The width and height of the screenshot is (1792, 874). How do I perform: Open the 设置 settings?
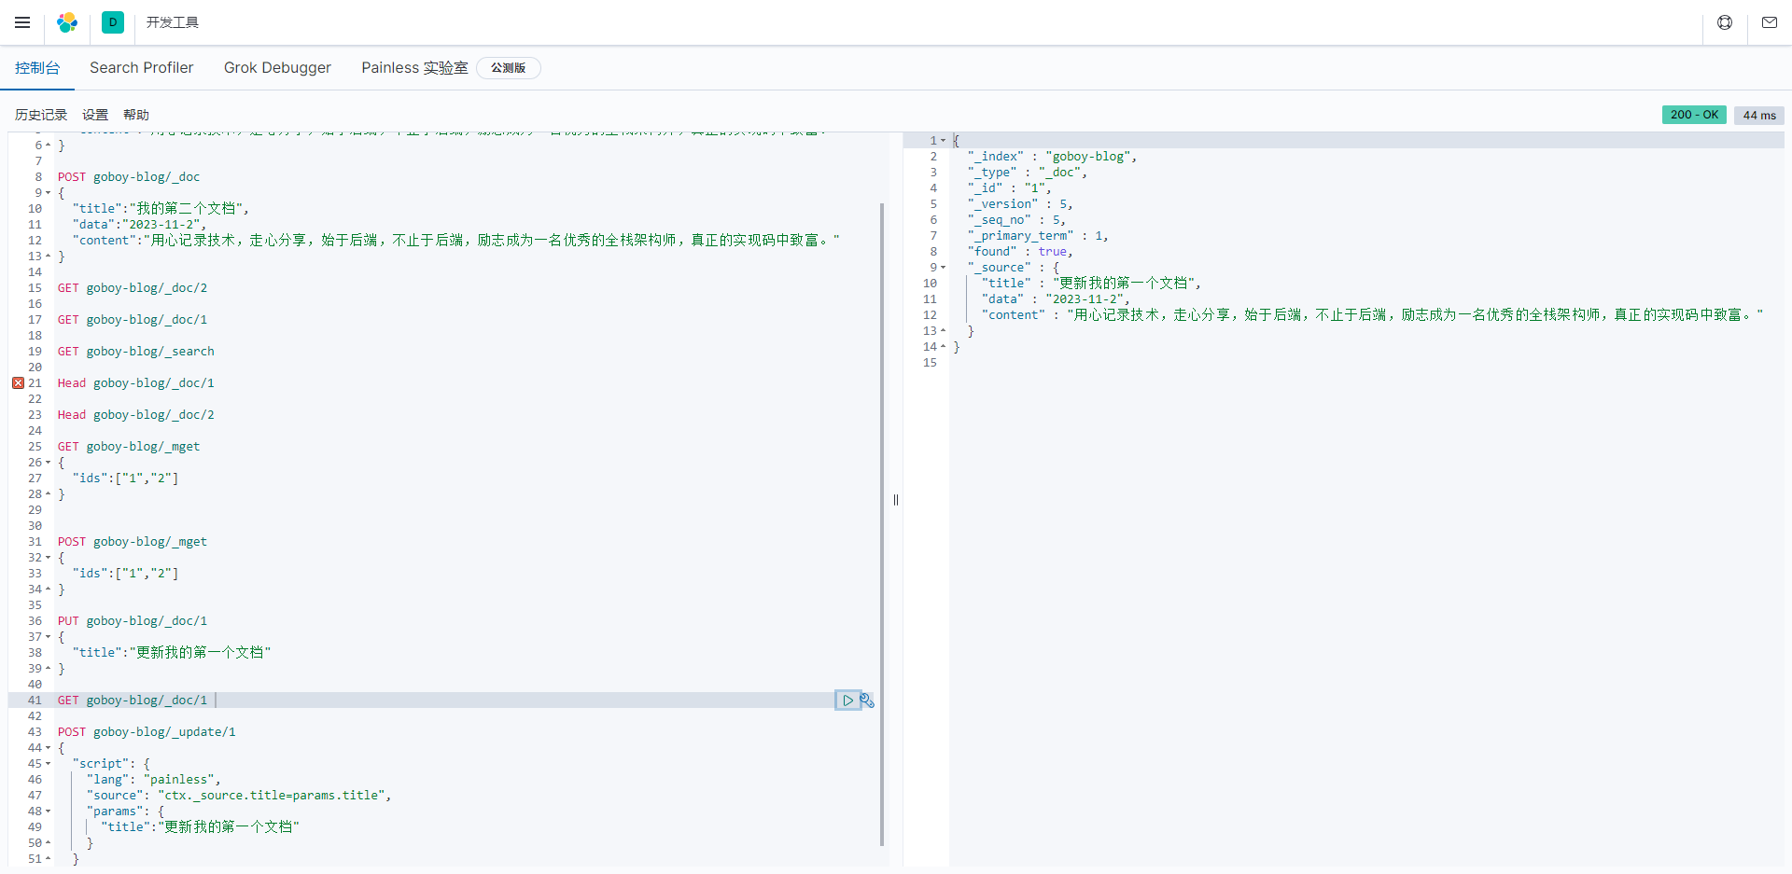pos(95,115)
